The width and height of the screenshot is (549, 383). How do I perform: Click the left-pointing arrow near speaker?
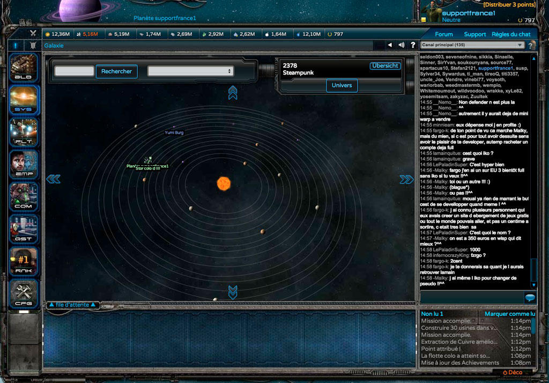pos(390,45)
